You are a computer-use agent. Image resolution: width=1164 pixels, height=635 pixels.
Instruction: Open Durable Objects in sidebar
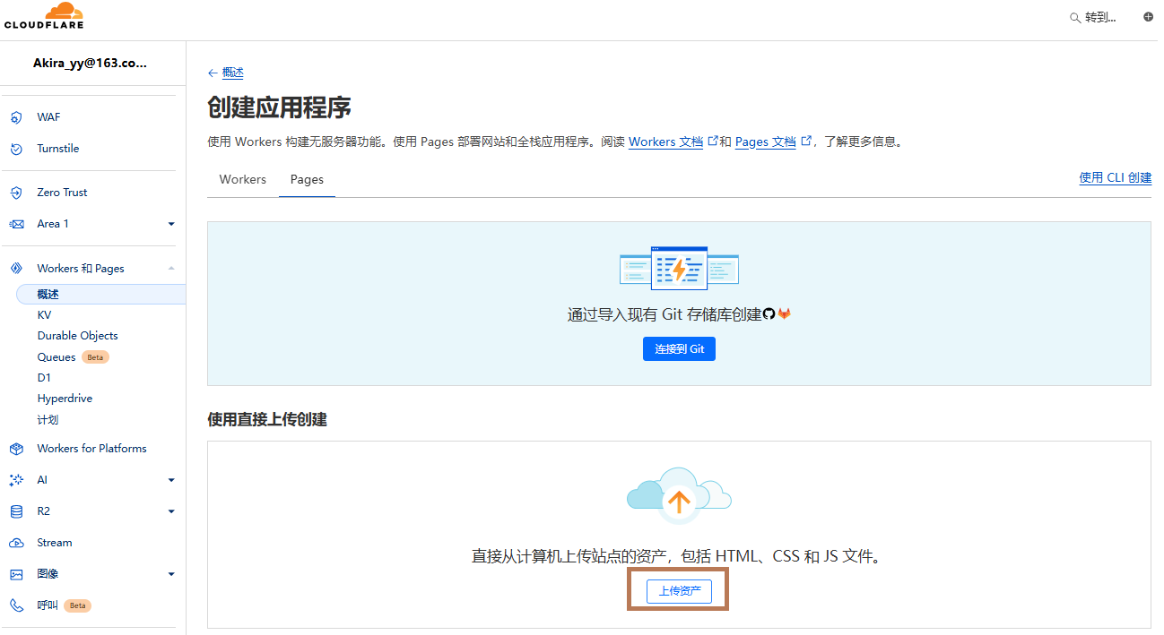pos(77,336)
